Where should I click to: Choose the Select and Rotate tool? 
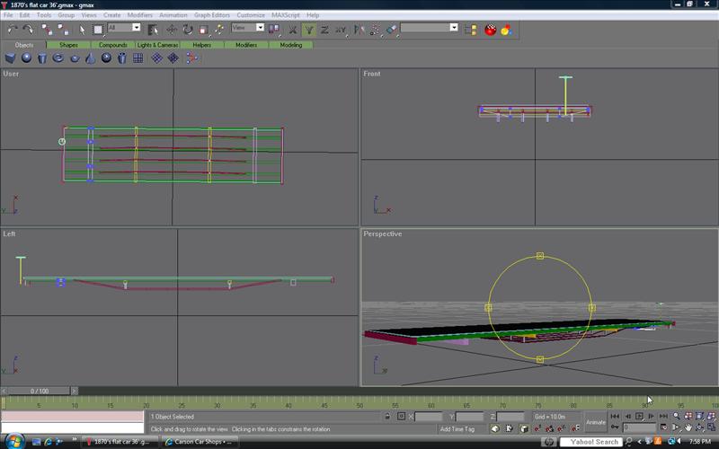click(x=188, y=30)
